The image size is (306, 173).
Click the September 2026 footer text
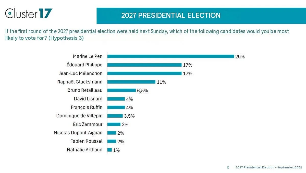(290, 167)
